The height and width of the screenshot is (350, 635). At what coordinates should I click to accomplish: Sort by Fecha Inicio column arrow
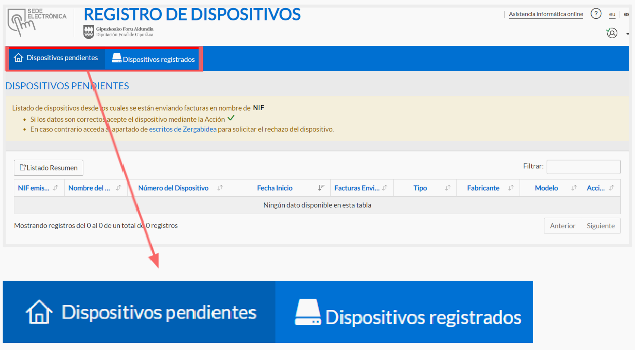pyautogui.click(x=321, y=188)
